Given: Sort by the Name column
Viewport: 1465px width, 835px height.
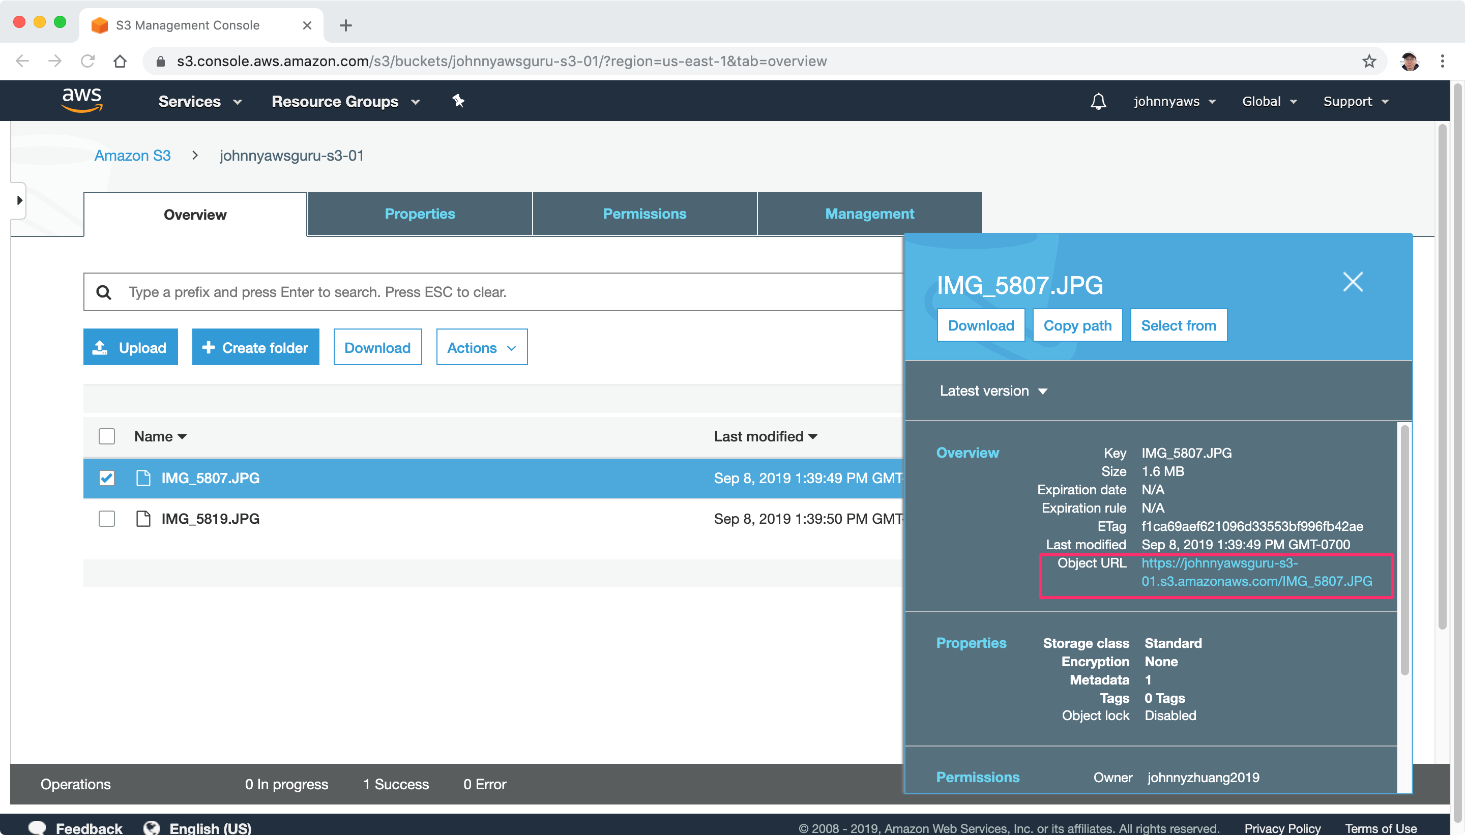Looking at the screenshot, I should 161,436.
